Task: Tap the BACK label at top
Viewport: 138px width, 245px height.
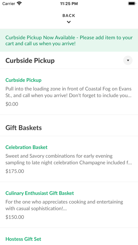Action: 69,15
